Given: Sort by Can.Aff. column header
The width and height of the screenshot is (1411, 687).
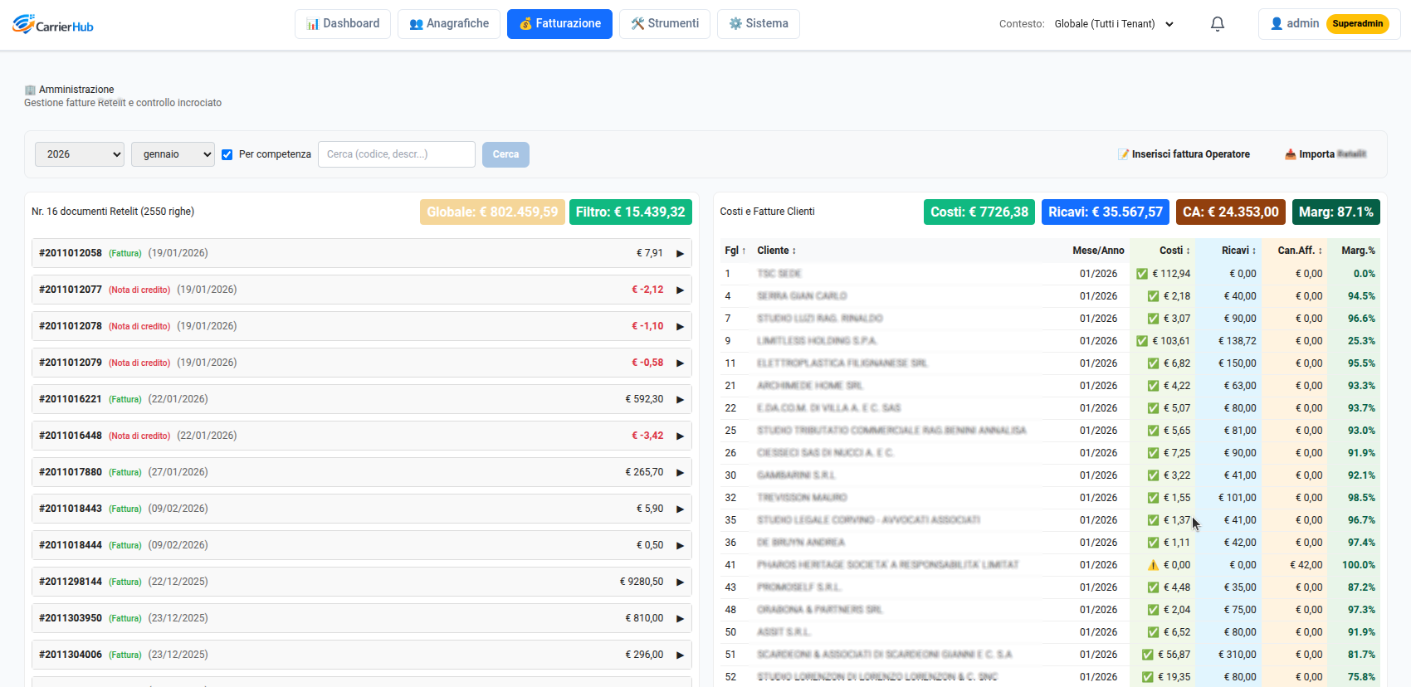Looking at the screenshot, I should [x=1300, y=251].
